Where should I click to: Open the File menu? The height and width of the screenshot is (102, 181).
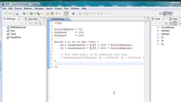[4, 8]
